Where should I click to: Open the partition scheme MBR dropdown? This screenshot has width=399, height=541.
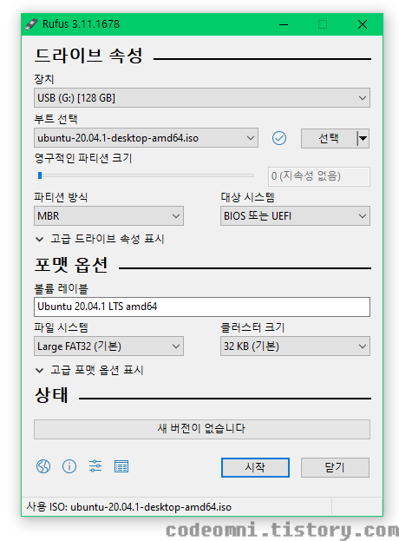click(x=109, y=216)
